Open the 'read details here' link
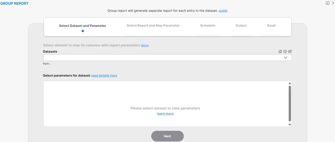The height and width of the screenshot is (142, 335). (x=104, y=76)
